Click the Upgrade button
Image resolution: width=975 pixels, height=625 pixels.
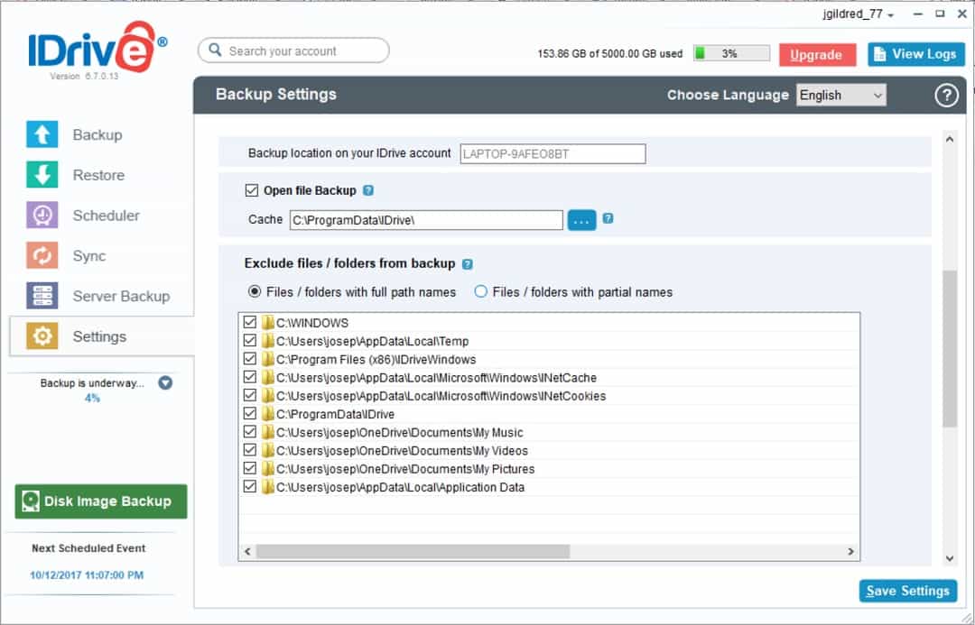(817, 53)
